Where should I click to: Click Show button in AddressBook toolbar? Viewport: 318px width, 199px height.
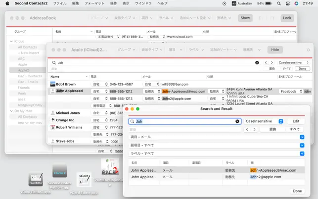coord(245,18)
